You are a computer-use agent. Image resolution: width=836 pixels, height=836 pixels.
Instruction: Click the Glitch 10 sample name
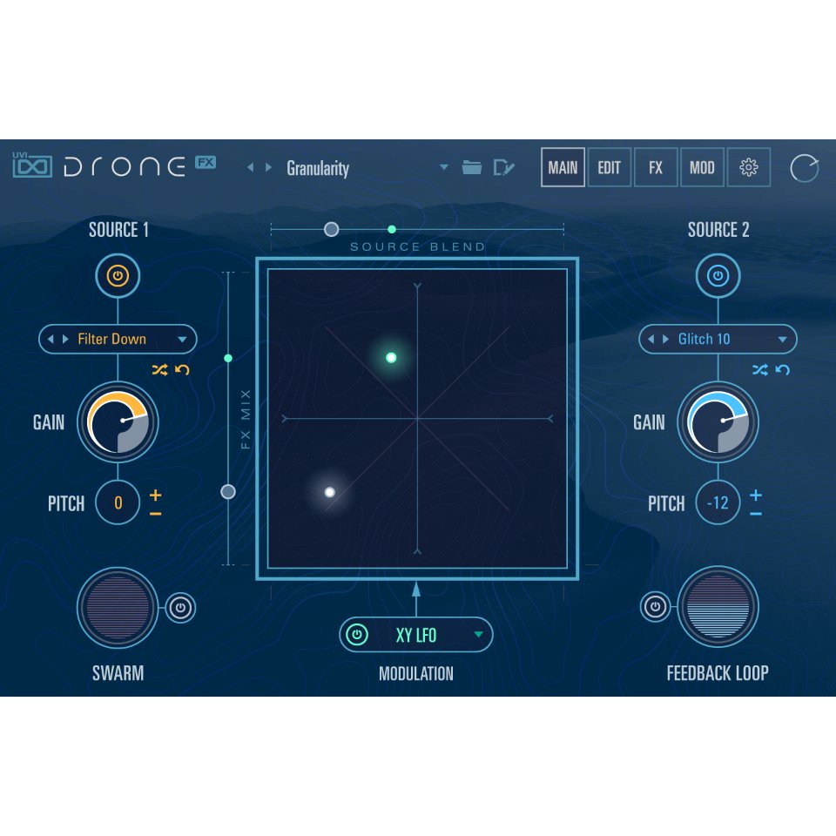[x=704, y=339]
